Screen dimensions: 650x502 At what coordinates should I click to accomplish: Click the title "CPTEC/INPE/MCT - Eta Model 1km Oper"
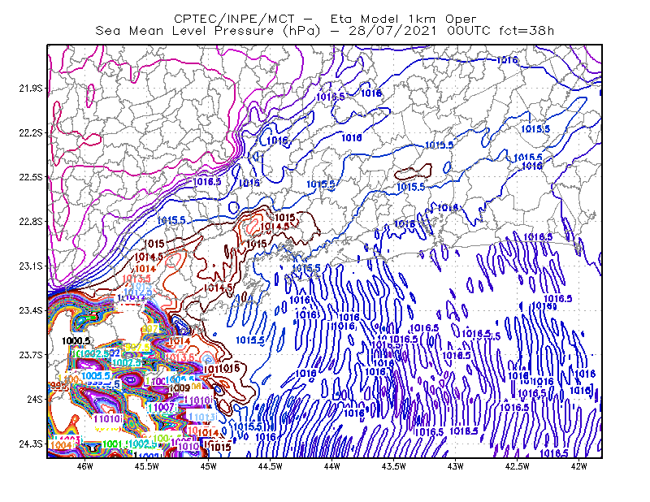click(325, 19)
